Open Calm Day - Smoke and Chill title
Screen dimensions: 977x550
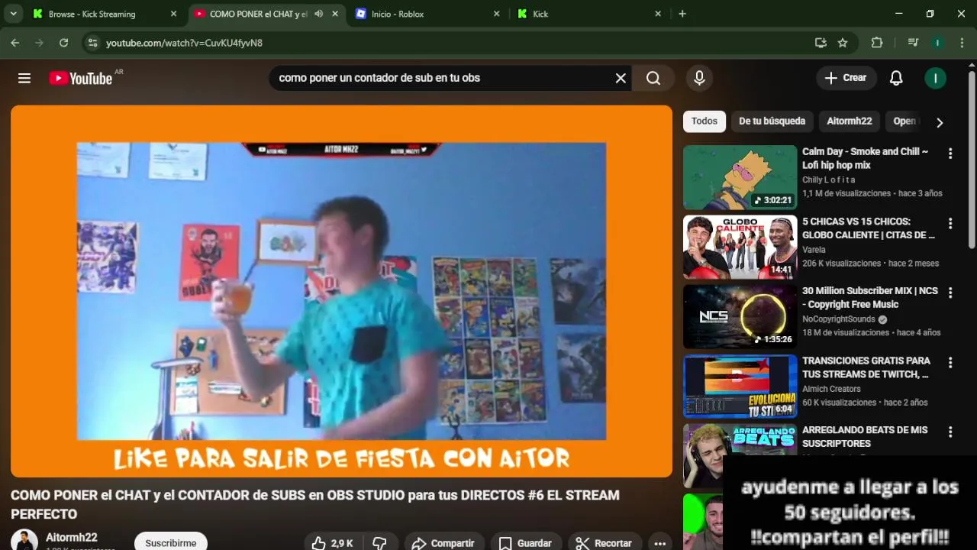pos(866,158)
